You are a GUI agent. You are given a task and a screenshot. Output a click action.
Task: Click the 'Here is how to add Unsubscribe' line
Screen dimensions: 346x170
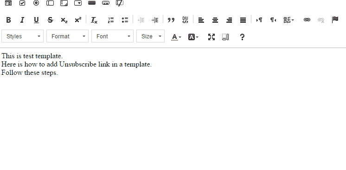click(77, 64)
